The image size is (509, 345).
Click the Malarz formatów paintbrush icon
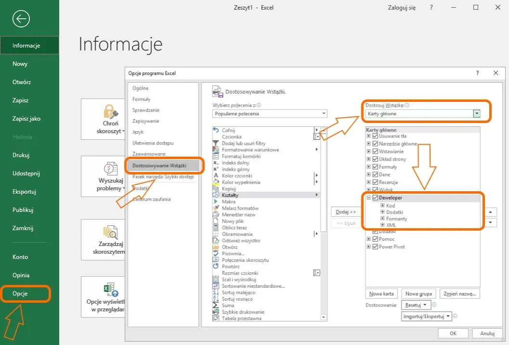click(x=216, y=208)
